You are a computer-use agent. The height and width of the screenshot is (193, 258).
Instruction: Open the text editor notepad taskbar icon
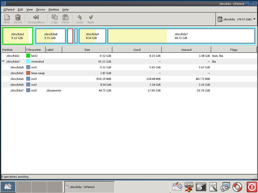pyautogui.click(x=213, y=187)
